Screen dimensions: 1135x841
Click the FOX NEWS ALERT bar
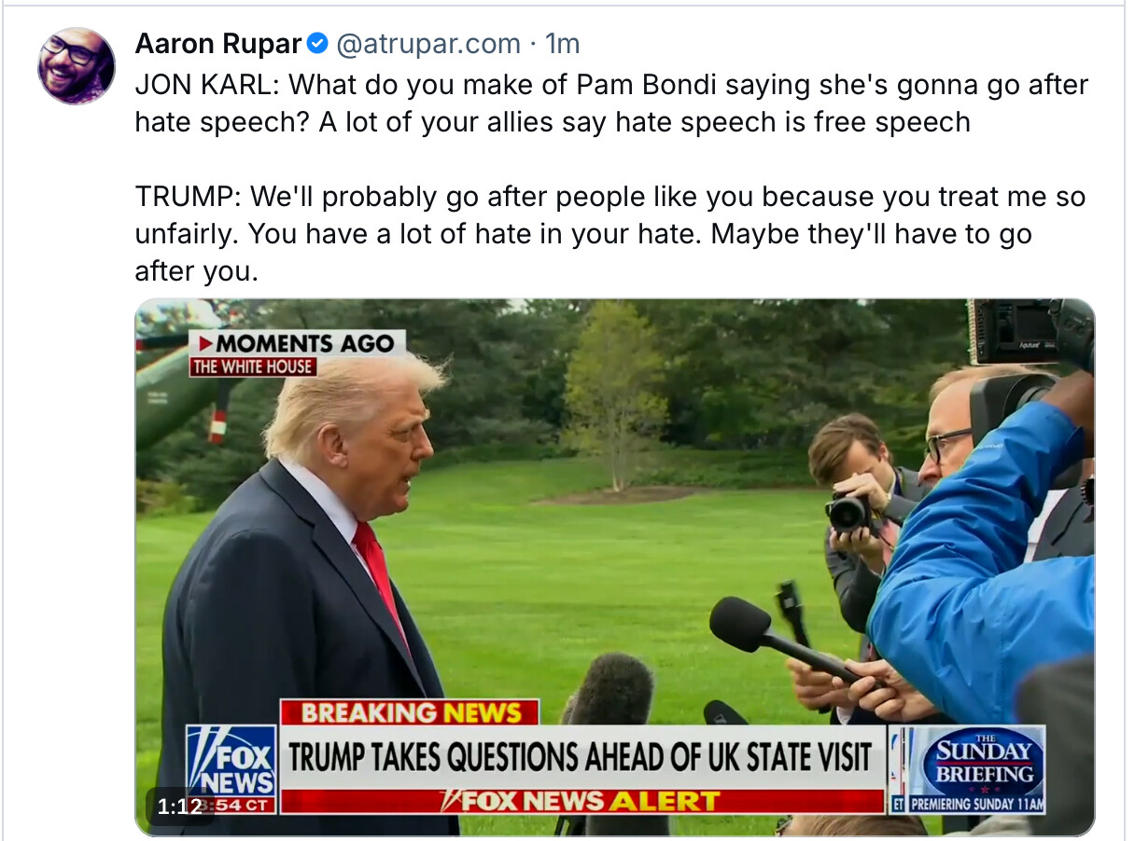coord(582,801)
